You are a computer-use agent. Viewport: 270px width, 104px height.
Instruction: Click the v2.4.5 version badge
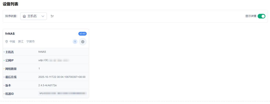(x=82, y=34)
